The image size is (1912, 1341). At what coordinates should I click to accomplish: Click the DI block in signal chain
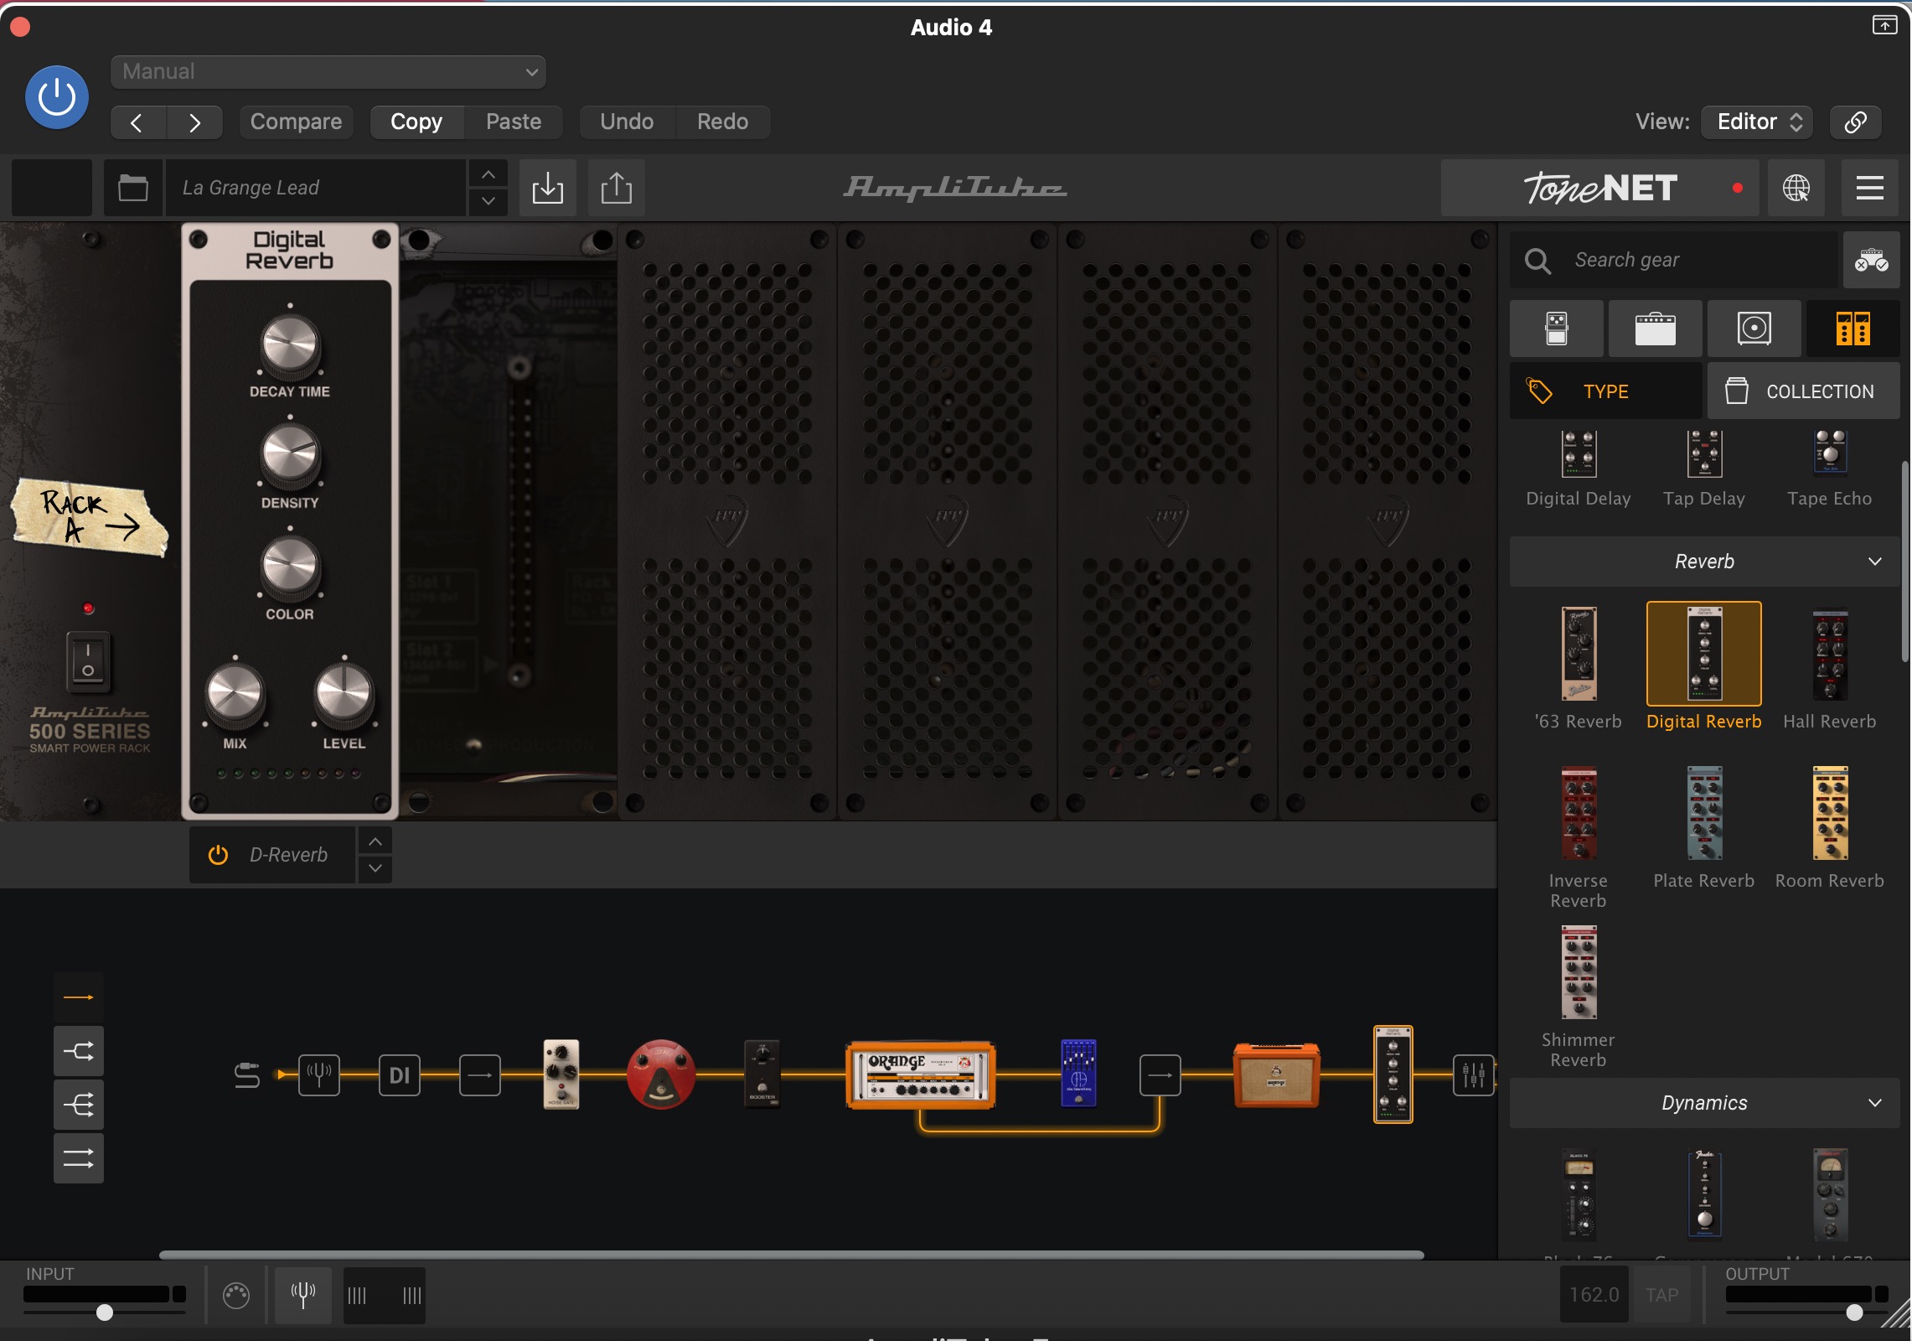tap(400, 1074)
